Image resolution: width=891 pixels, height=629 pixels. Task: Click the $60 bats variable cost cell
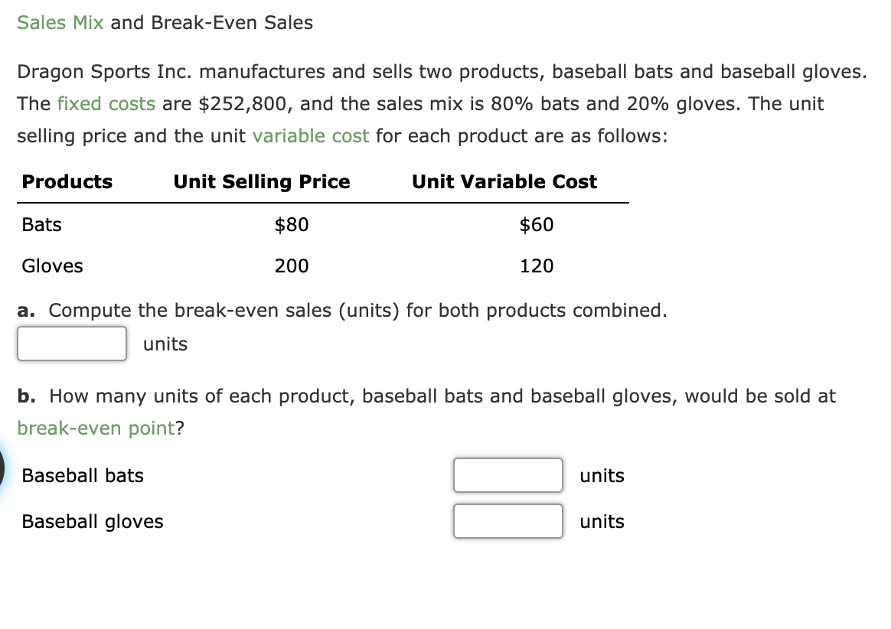[537, 225]
